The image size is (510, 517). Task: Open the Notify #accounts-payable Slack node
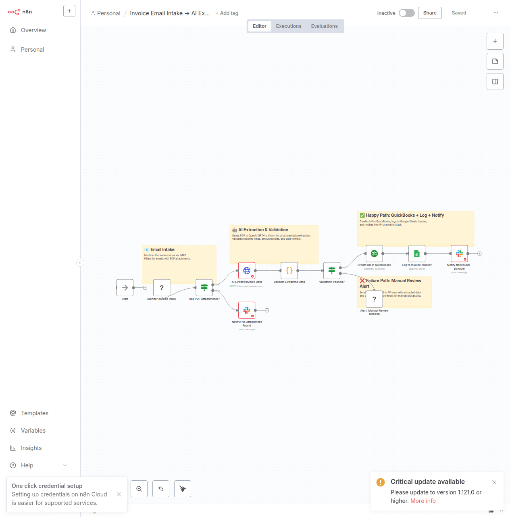[x=459, y=253]
